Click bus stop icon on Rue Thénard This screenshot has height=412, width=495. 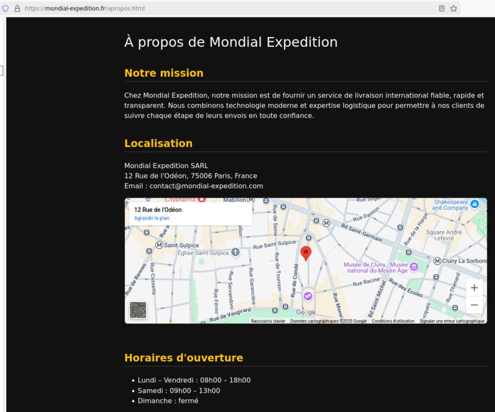pos(455,308)
